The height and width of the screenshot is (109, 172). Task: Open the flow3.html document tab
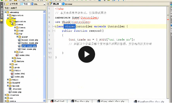click(58, 101)
